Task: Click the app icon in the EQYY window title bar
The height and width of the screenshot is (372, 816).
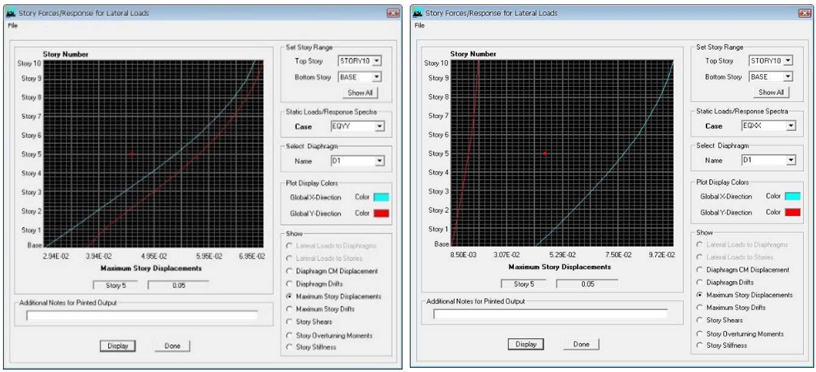Action: pos(11,13)
